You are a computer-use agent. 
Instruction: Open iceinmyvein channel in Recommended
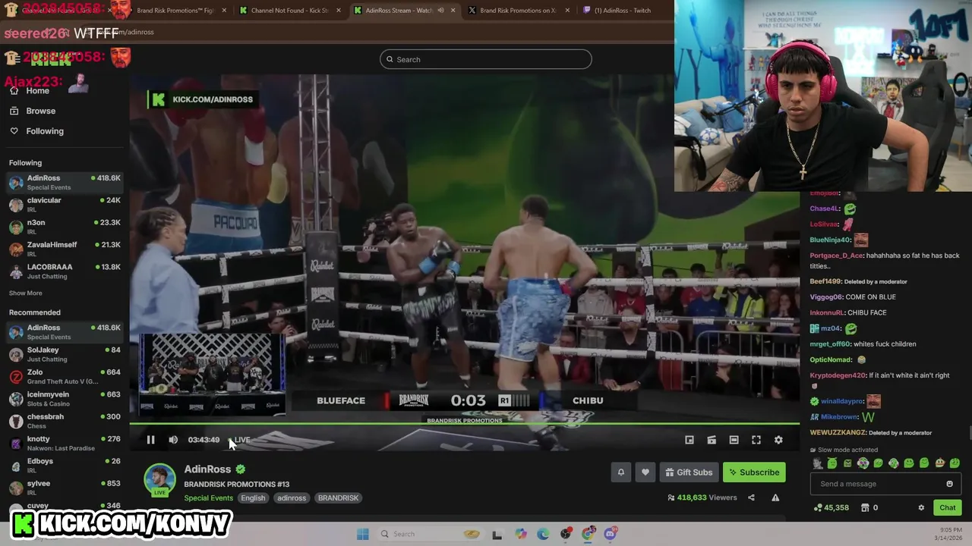pos(65,399)
